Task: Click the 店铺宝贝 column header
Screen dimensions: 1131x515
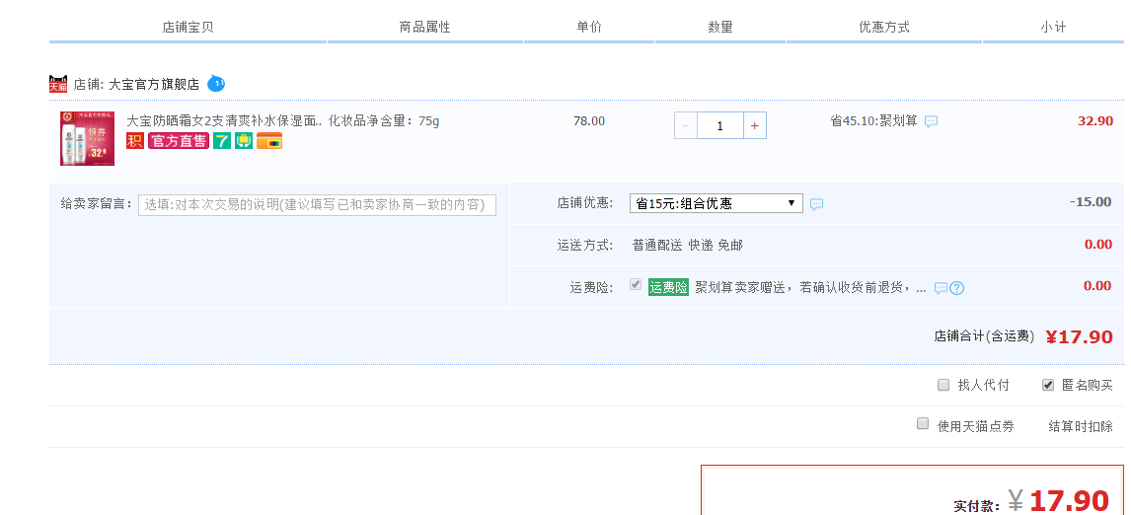Action: (188, 27)
